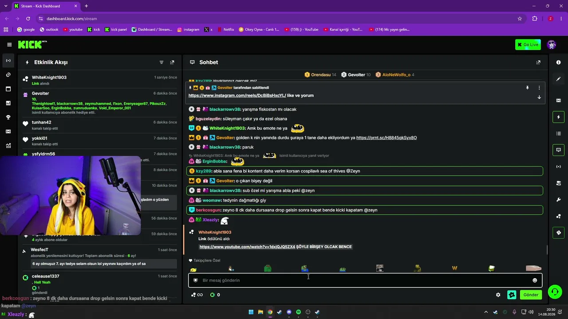The height and width of the screenshot is (319, 568).
Task: Open Chrome three-dot menu
Action: coord(561,19)
